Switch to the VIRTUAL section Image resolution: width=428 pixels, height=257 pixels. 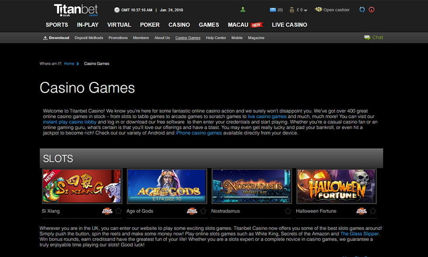119,25
